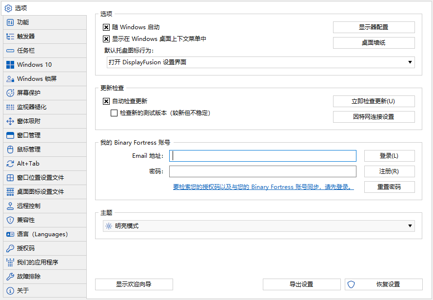Switch to the 窗口管理 tab

click(29, 135)
